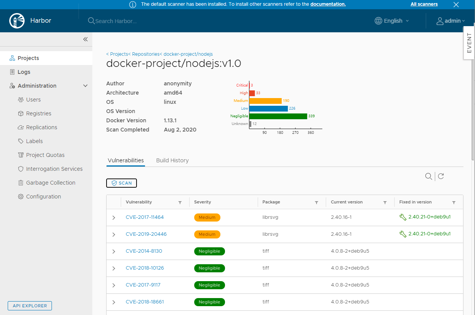Click the orange Medium chart bar
The image size is (475, 315).
pyautogui.click(x=265, y=101)
